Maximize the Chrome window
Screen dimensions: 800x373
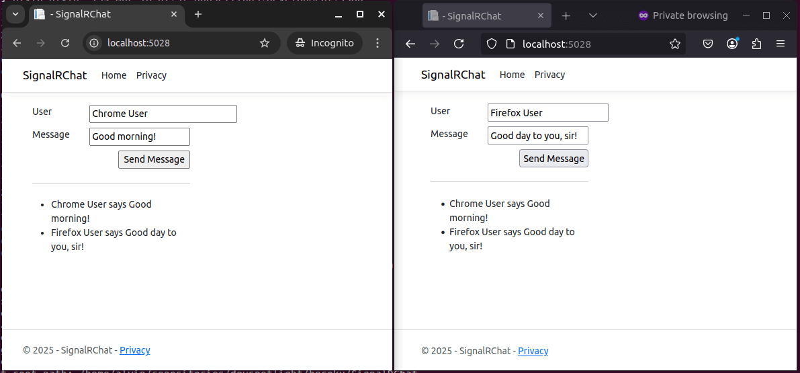[x=359, y=14]
